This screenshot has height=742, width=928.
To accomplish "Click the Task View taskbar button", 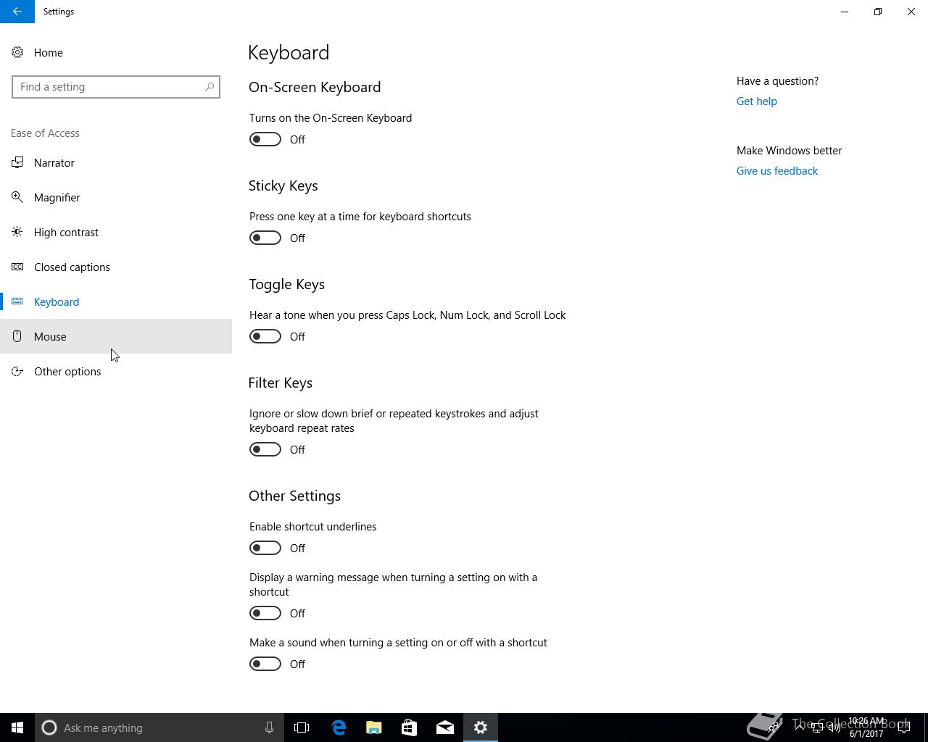I will pos(302,728).
